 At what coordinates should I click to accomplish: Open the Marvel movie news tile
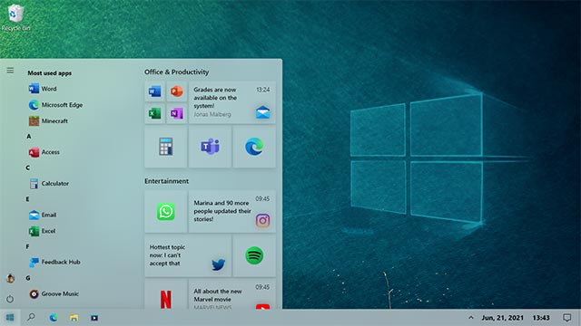(232, 294)
